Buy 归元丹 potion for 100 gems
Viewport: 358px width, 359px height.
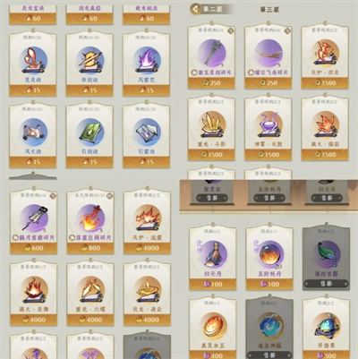[213, 284]
